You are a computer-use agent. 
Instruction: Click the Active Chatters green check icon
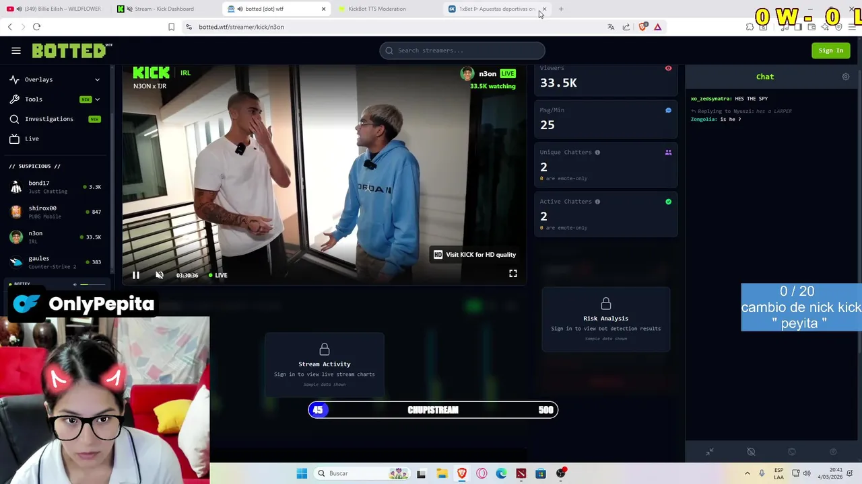(x=668, y=202)
